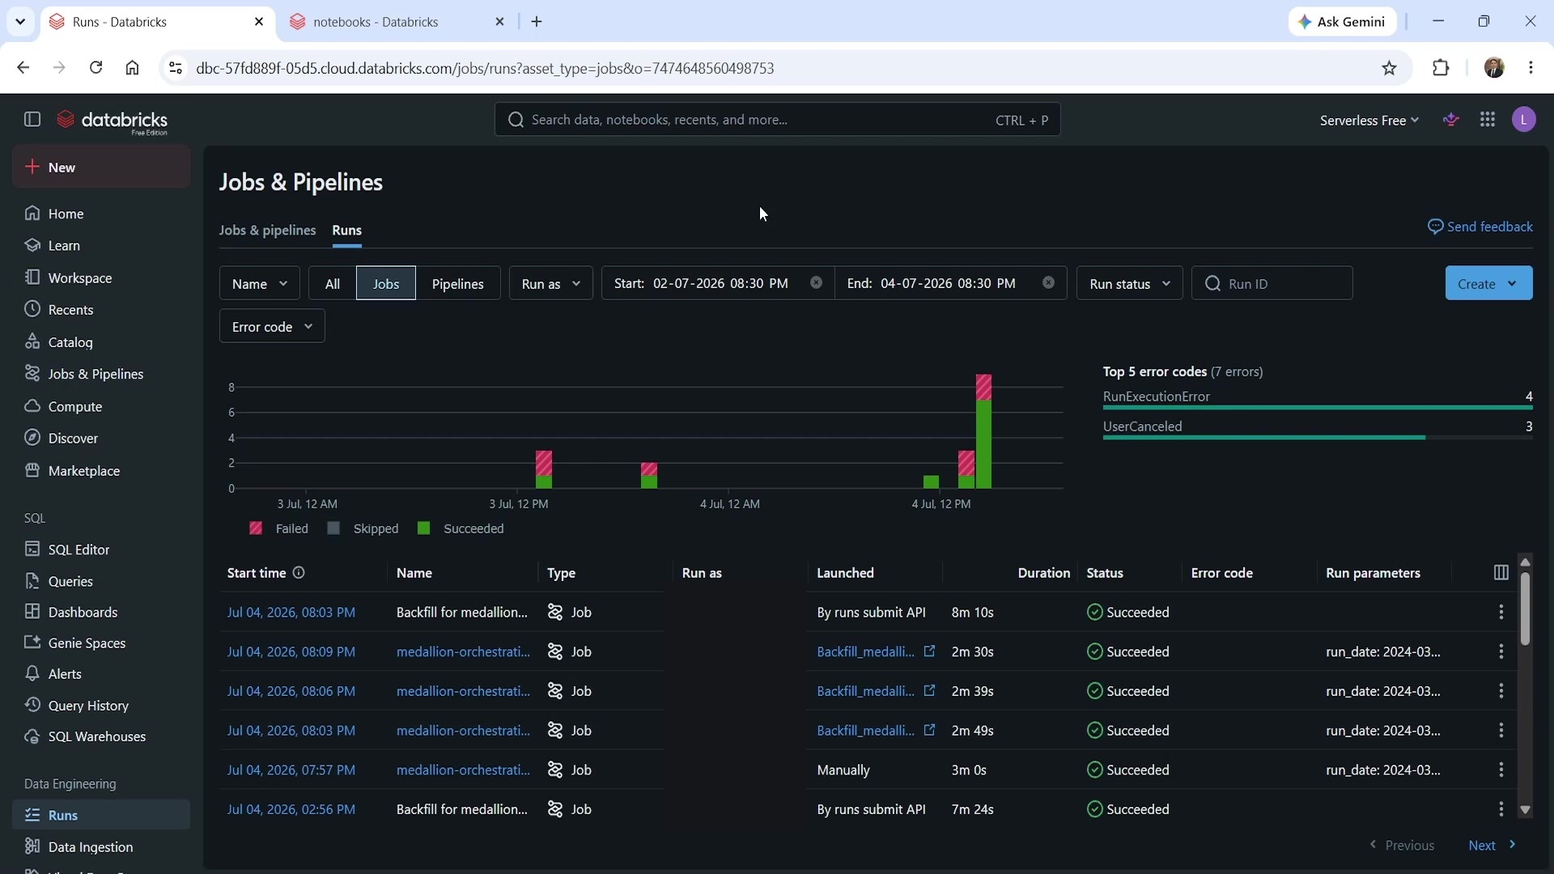
Task: Focus the top search data bar
Action: pyautogui.click(x=777, y=120)
